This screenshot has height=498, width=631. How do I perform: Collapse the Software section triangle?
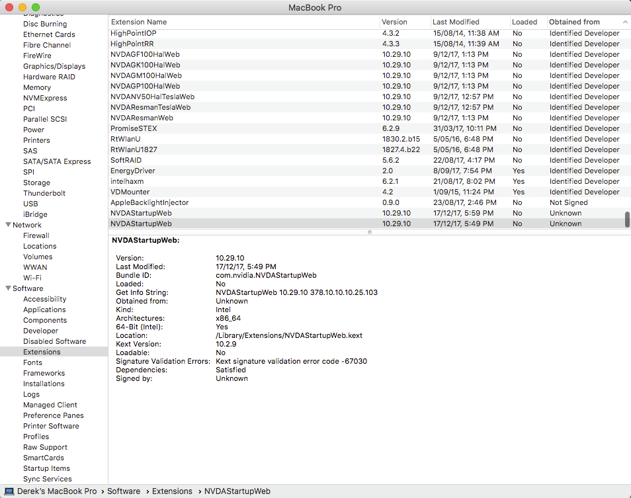pyautogui.click(x=8, y=288)
